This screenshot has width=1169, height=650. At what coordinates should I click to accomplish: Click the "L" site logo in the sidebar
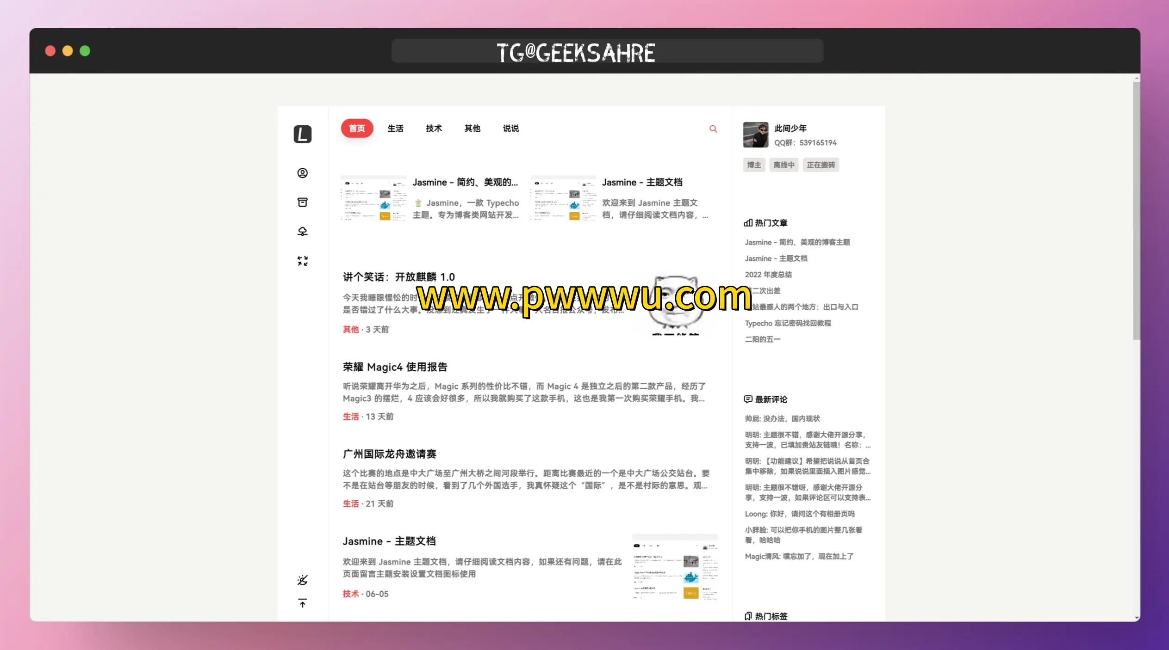[x=303, y=134]
